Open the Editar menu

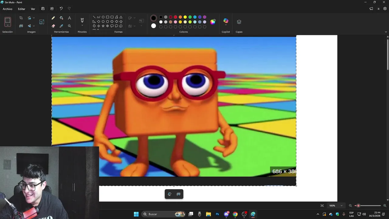[x=22, y=9]
